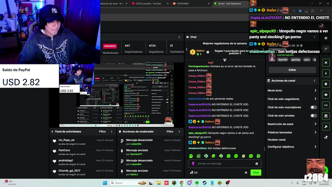Open Acciones de canal three-dot menu

[314, 81]
